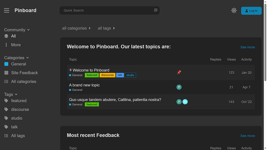Open the M user avatar

click(x=185, y=102)
